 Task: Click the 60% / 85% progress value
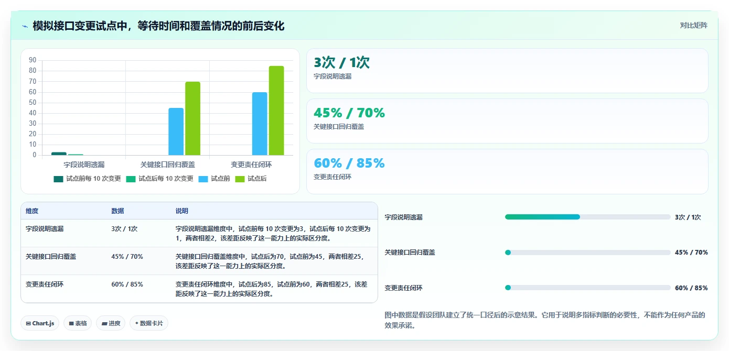[x=691, y=288]
